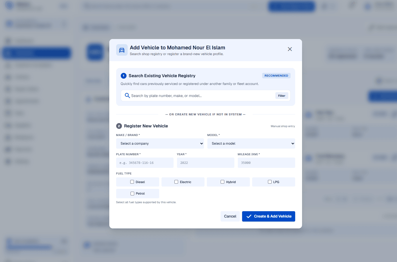Focus the Mileage (KM) input

pos(266,163)
